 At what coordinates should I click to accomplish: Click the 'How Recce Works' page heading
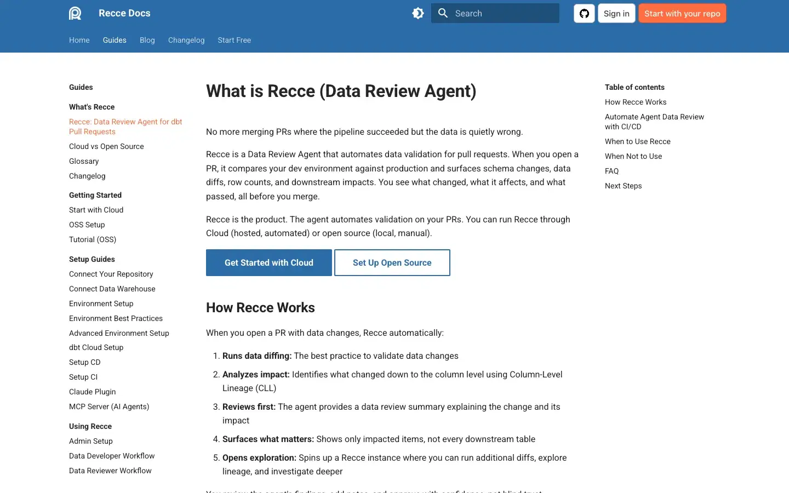point(260,308)
